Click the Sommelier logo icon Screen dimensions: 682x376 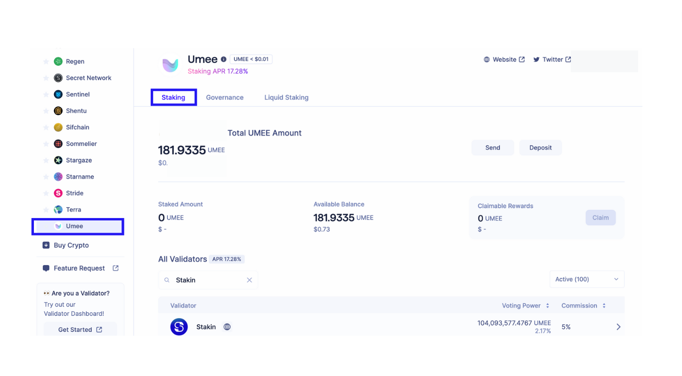(58, 144)
